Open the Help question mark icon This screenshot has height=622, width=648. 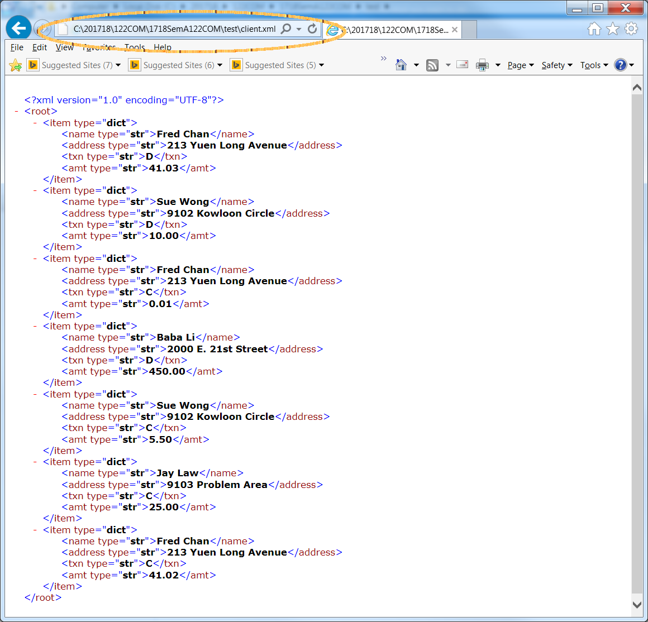click(x=620, y=65)
